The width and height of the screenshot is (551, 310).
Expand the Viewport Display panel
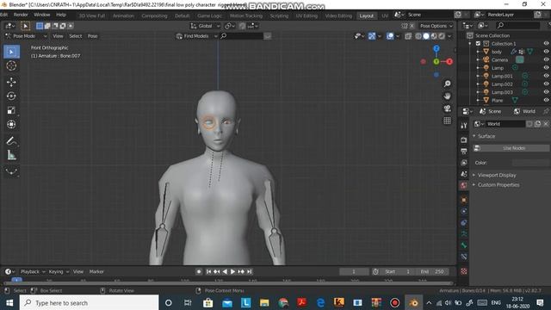[496, 175]
